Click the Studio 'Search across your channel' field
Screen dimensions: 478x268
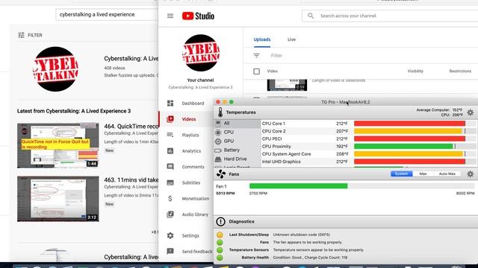point(390,16)
